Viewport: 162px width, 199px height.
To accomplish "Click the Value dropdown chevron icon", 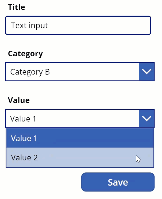I will click(146, 118).
